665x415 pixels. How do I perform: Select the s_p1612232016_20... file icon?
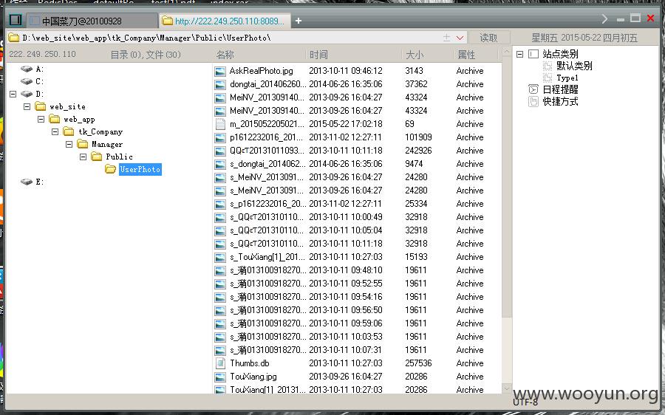(220, 204)
